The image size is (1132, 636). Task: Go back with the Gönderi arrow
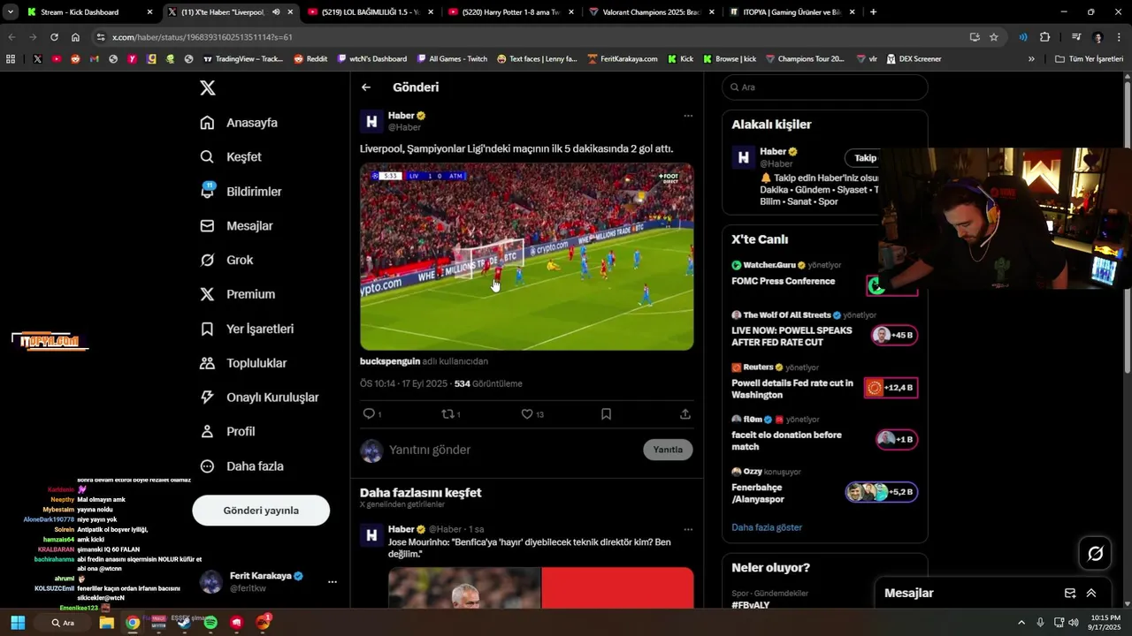tap(366, 87)
